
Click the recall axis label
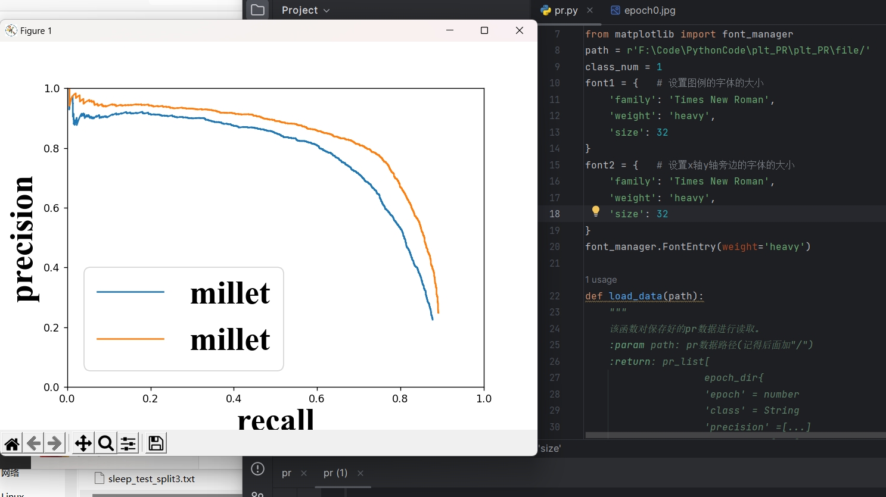point(276,419)
